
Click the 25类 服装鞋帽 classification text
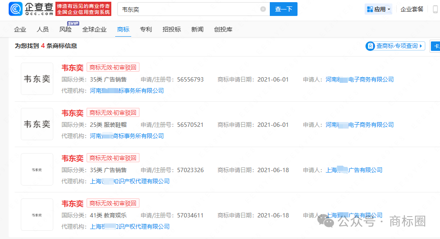pyautogui.click(x=108, y=125)
